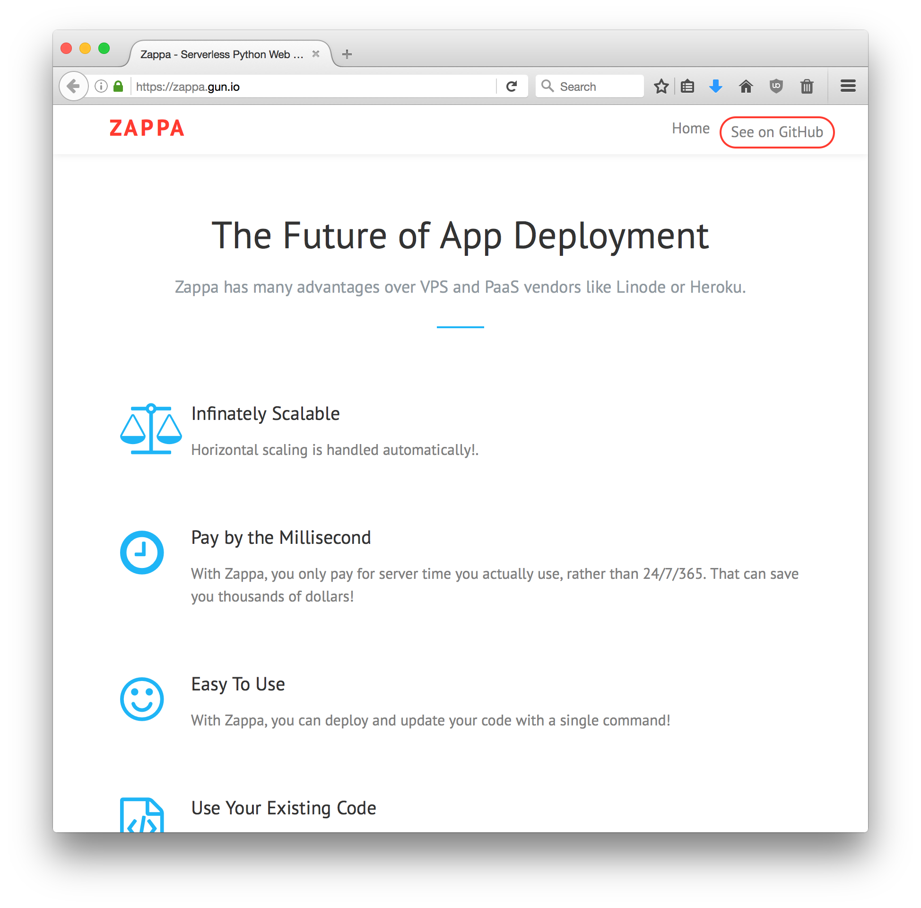Open a new tab with the plus button
This screenshot has width=921, height=908.
(347, 54)
